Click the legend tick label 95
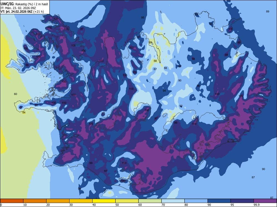Screen dimensions: 277x207 (x=232, y=205)
